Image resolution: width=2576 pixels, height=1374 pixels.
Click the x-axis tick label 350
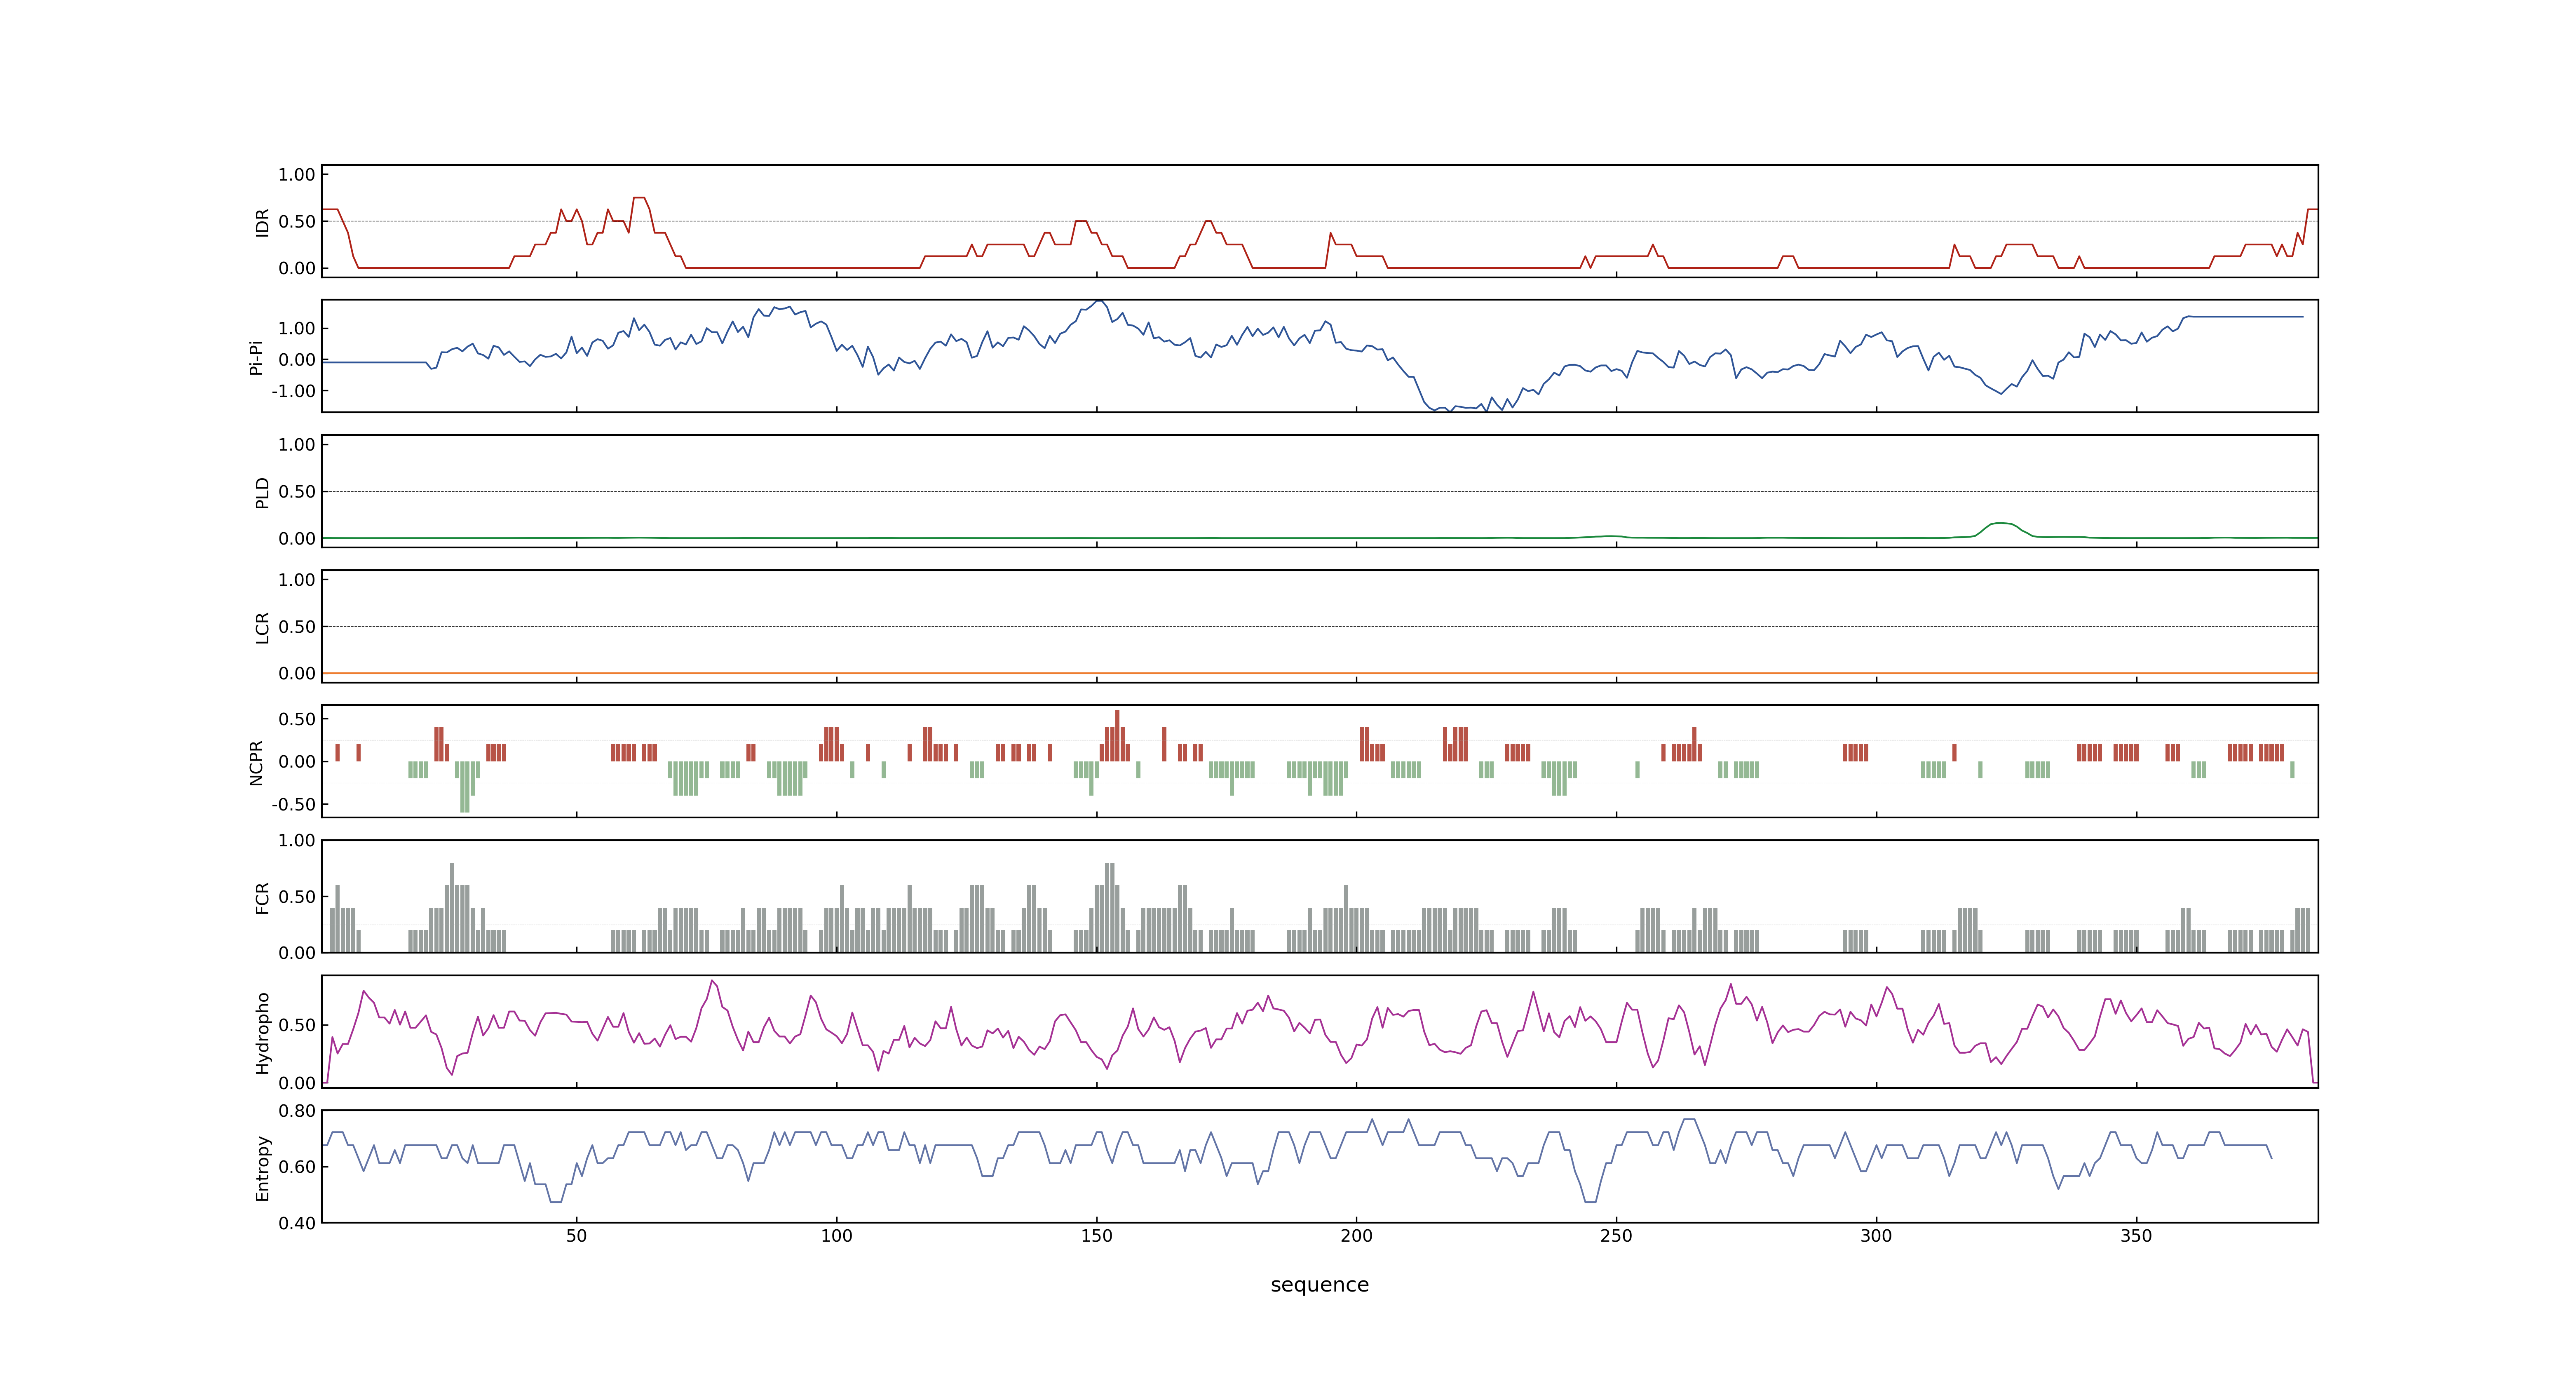tap(2136, 1236)
